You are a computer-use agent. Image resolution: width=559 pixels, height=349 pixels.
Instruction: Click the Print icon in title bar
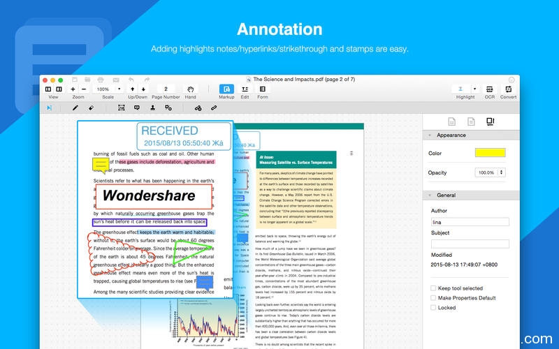tap(101, 80)
